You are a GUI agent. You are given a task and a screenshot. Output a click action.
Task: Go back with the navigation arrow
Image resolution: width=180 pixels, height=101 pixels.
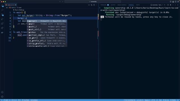pos(60,2)
